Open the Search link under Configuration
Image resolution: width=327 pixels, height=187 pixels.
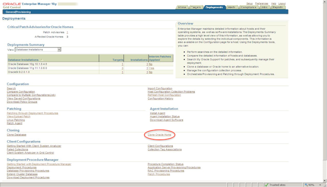(x=11, y=88)
